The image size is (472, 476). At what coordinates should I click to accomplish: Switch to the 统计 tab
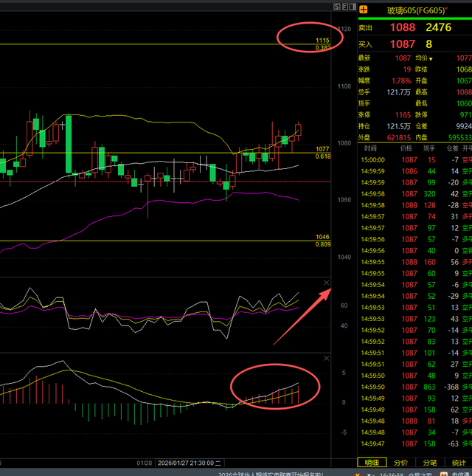point(458,463)
